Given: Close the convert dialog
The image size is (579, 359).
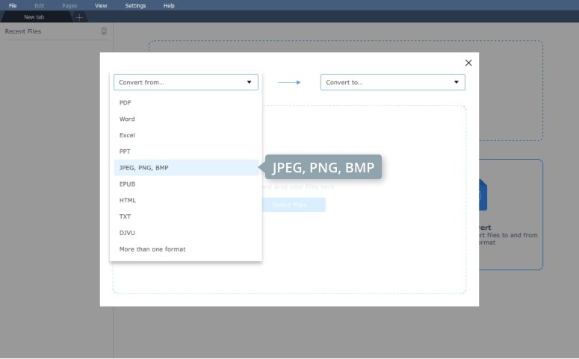Looking at the screenshot, I should pos(468,63).
